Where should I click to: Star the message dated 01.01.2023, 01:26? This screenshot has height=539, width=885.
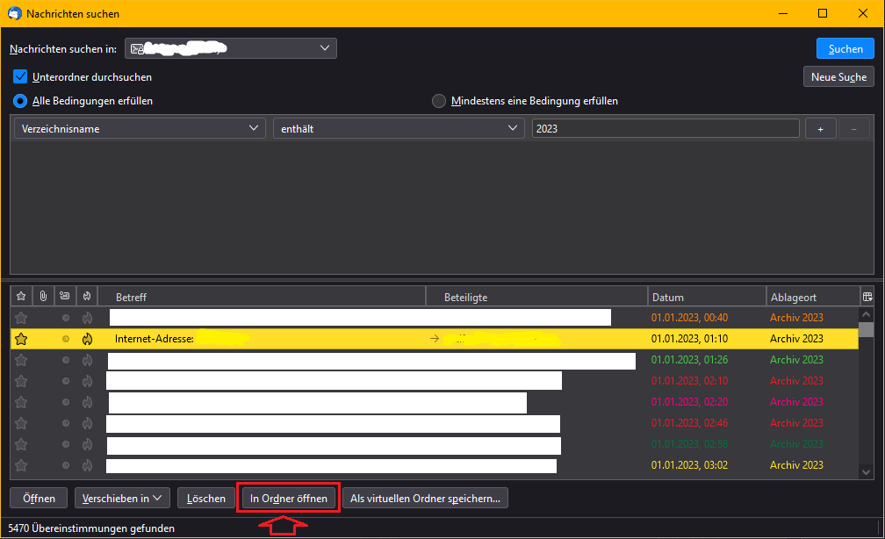click(x=21, y=360)
